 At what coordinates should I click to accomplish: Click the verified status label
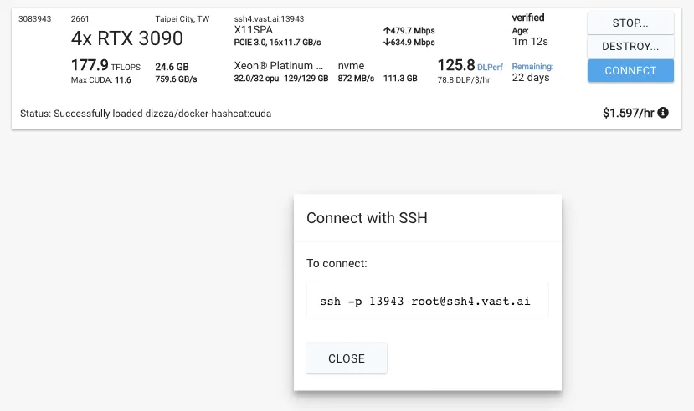coord(528,18)
